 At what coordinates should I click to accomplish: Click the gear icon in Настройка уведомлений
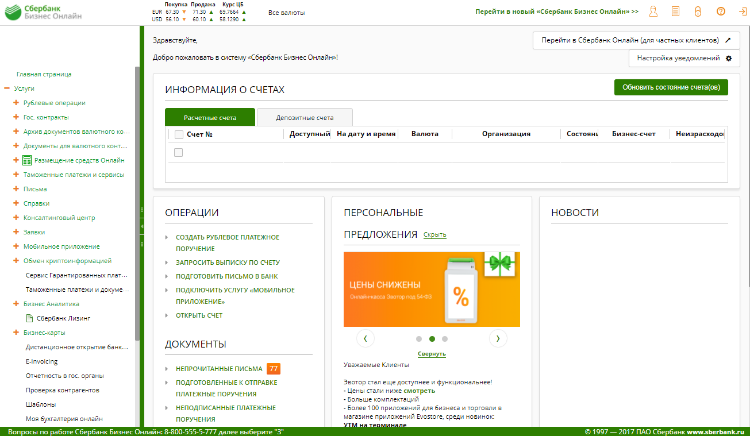pos(729,59)
